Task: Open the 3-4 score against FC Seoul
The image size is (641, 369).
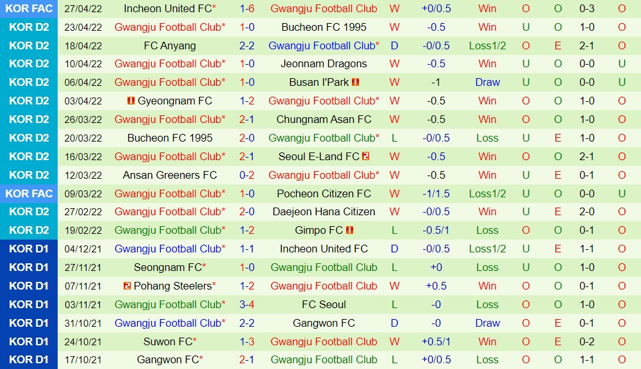Action: tap(247, 305)
